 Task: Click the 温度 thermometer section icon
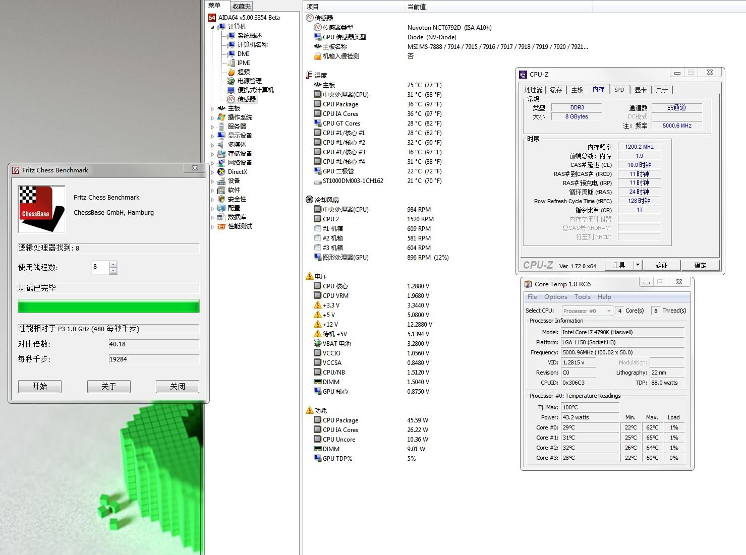(309, 75)
